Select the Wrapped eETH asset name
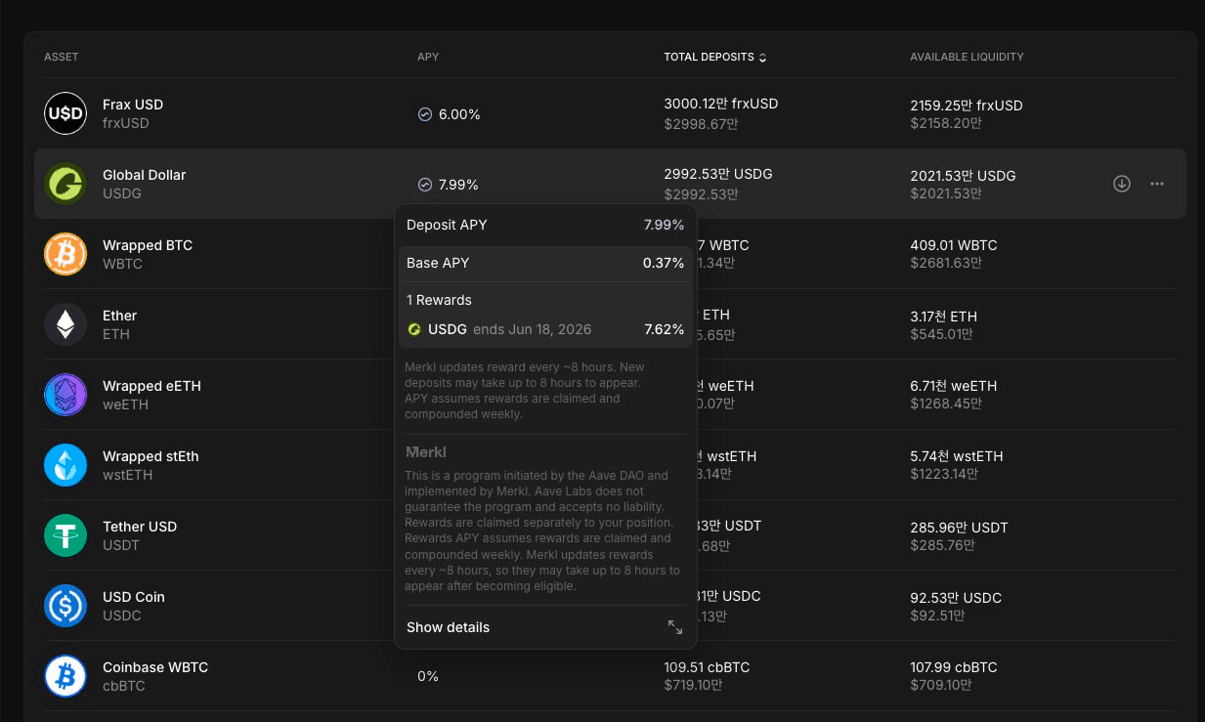Image resolution: width=1205 pixels, height=722 pixels. click(151, 386)
